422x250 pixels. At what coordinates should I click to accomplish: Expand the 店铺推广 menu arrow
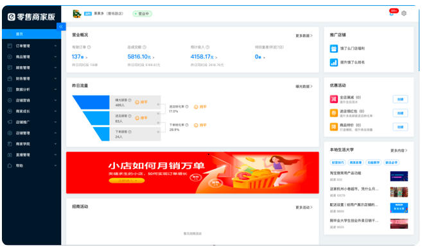55,122
